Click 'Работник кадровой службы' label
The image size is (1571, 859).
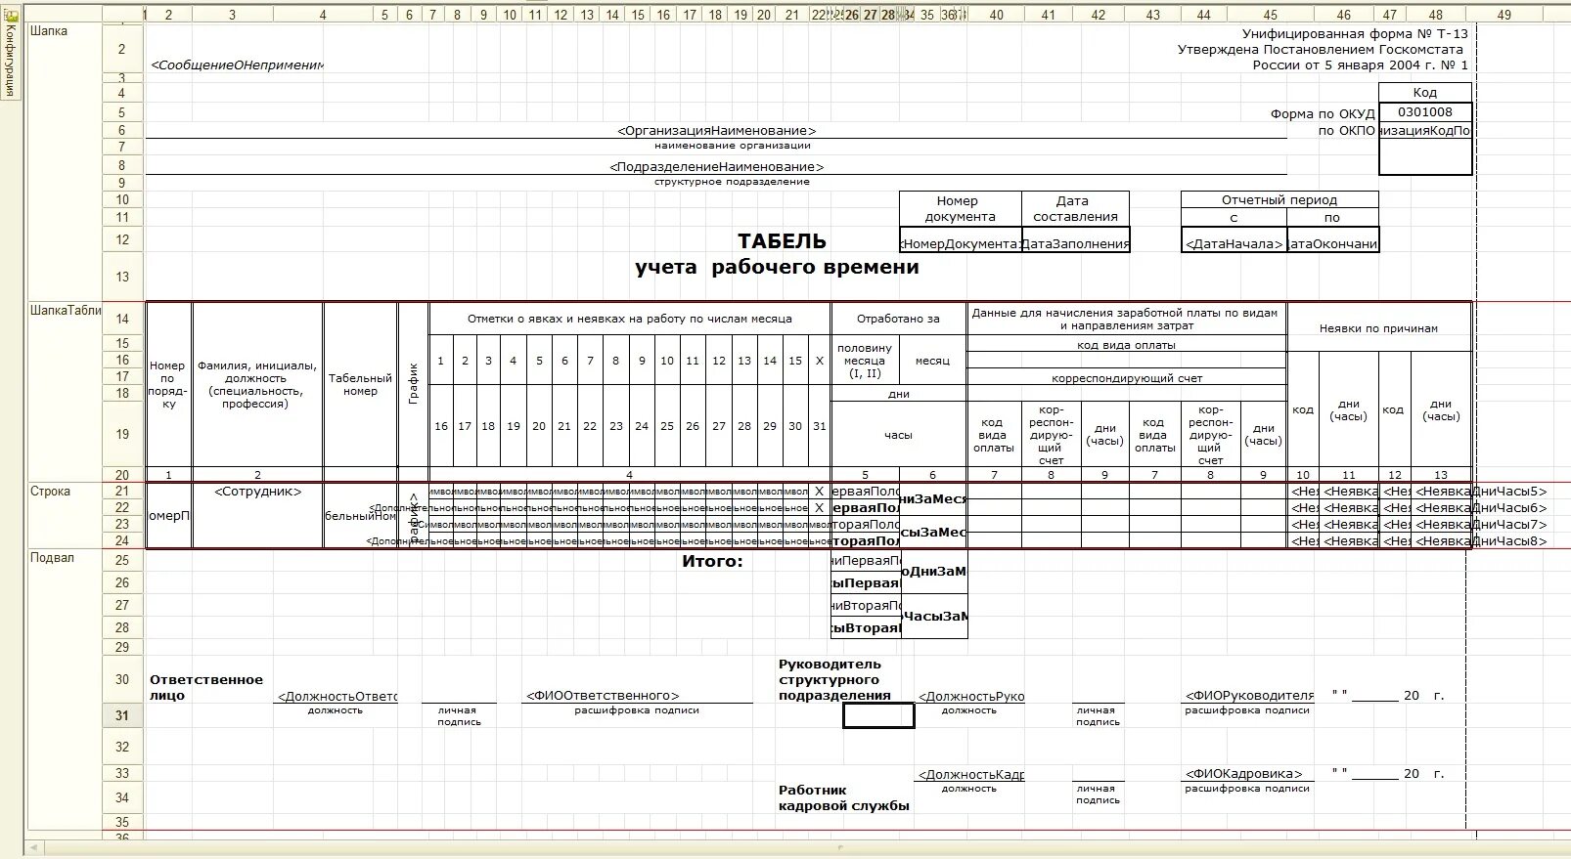point(843,798)
